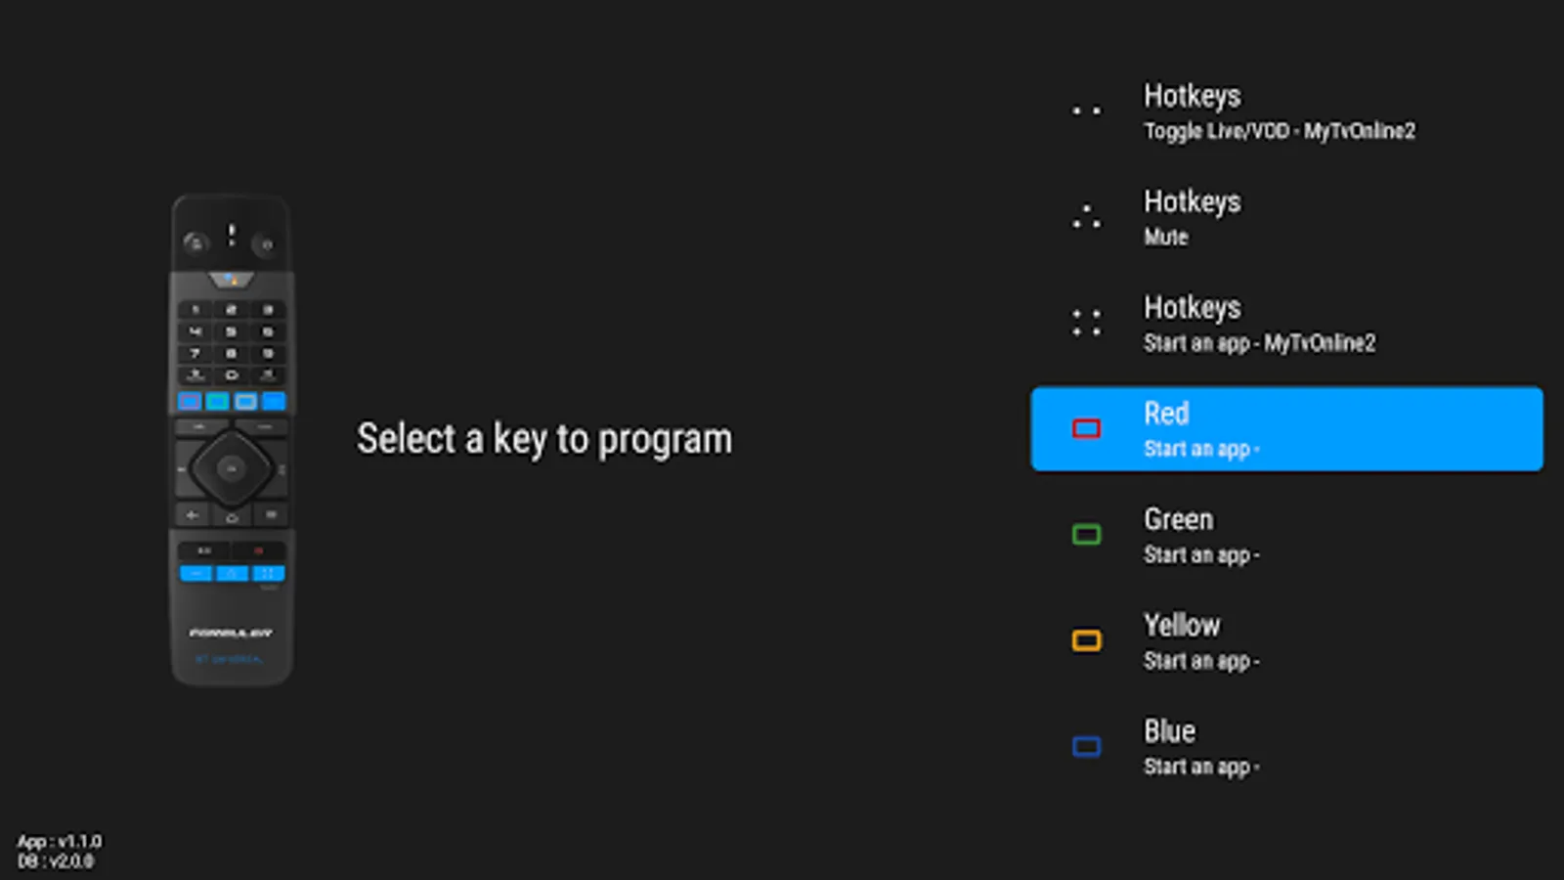Click the red key rectangle icon
1564x880 pixels.
tap(1086, 429)
